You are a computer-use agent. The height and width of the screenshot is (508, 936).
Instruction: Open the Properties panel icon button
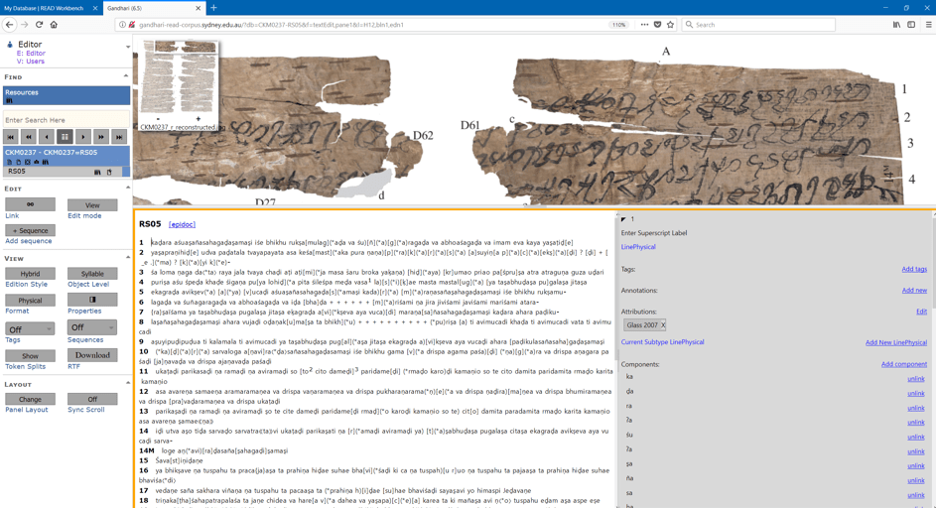[92, 299]
